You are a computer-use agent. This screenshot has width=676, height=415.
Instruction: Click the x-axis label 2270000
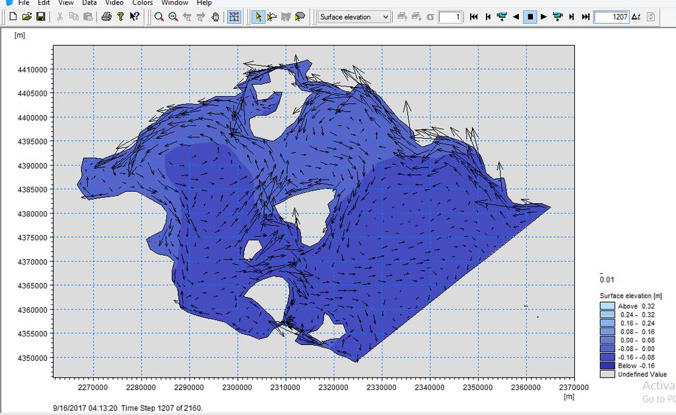coord(92,387)
